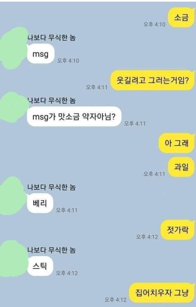Click sender name '나보다 무식한 놈' above 'msg'
This screenshot has height=307, width=196.
(52, 38)
